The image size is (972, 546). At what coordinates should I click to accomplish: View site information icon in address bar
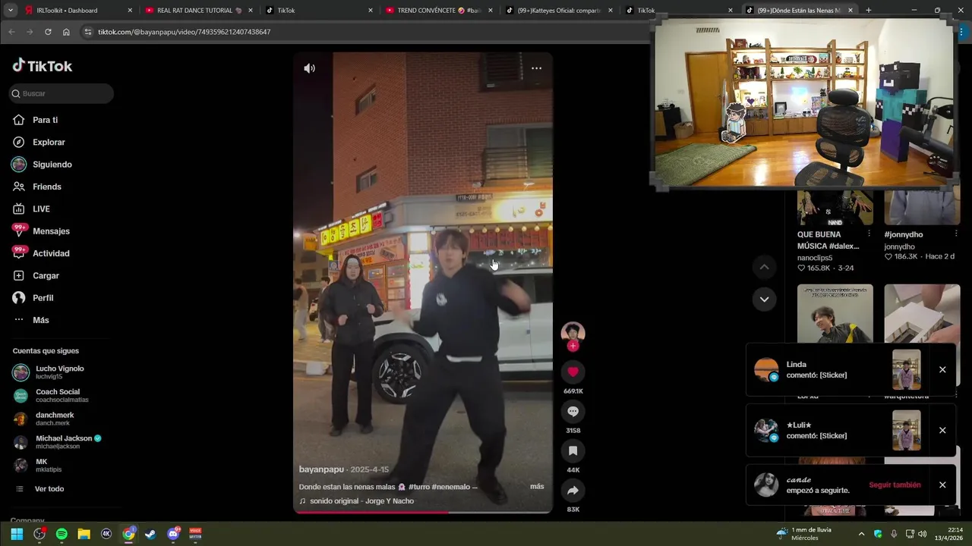pos(87,32)
